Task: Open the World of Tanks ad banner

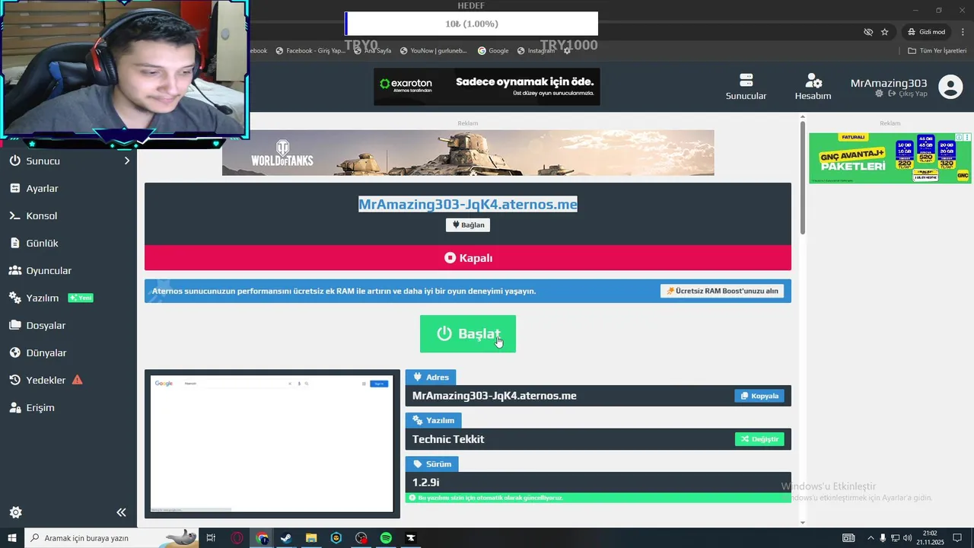Action: (468, 152)
